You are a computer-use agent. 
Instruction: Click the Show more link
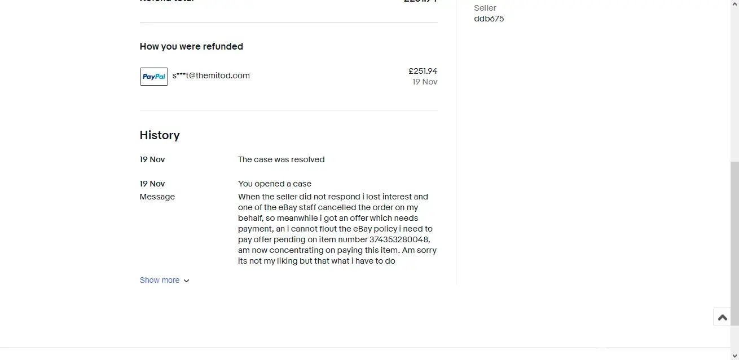pos(160,280)
